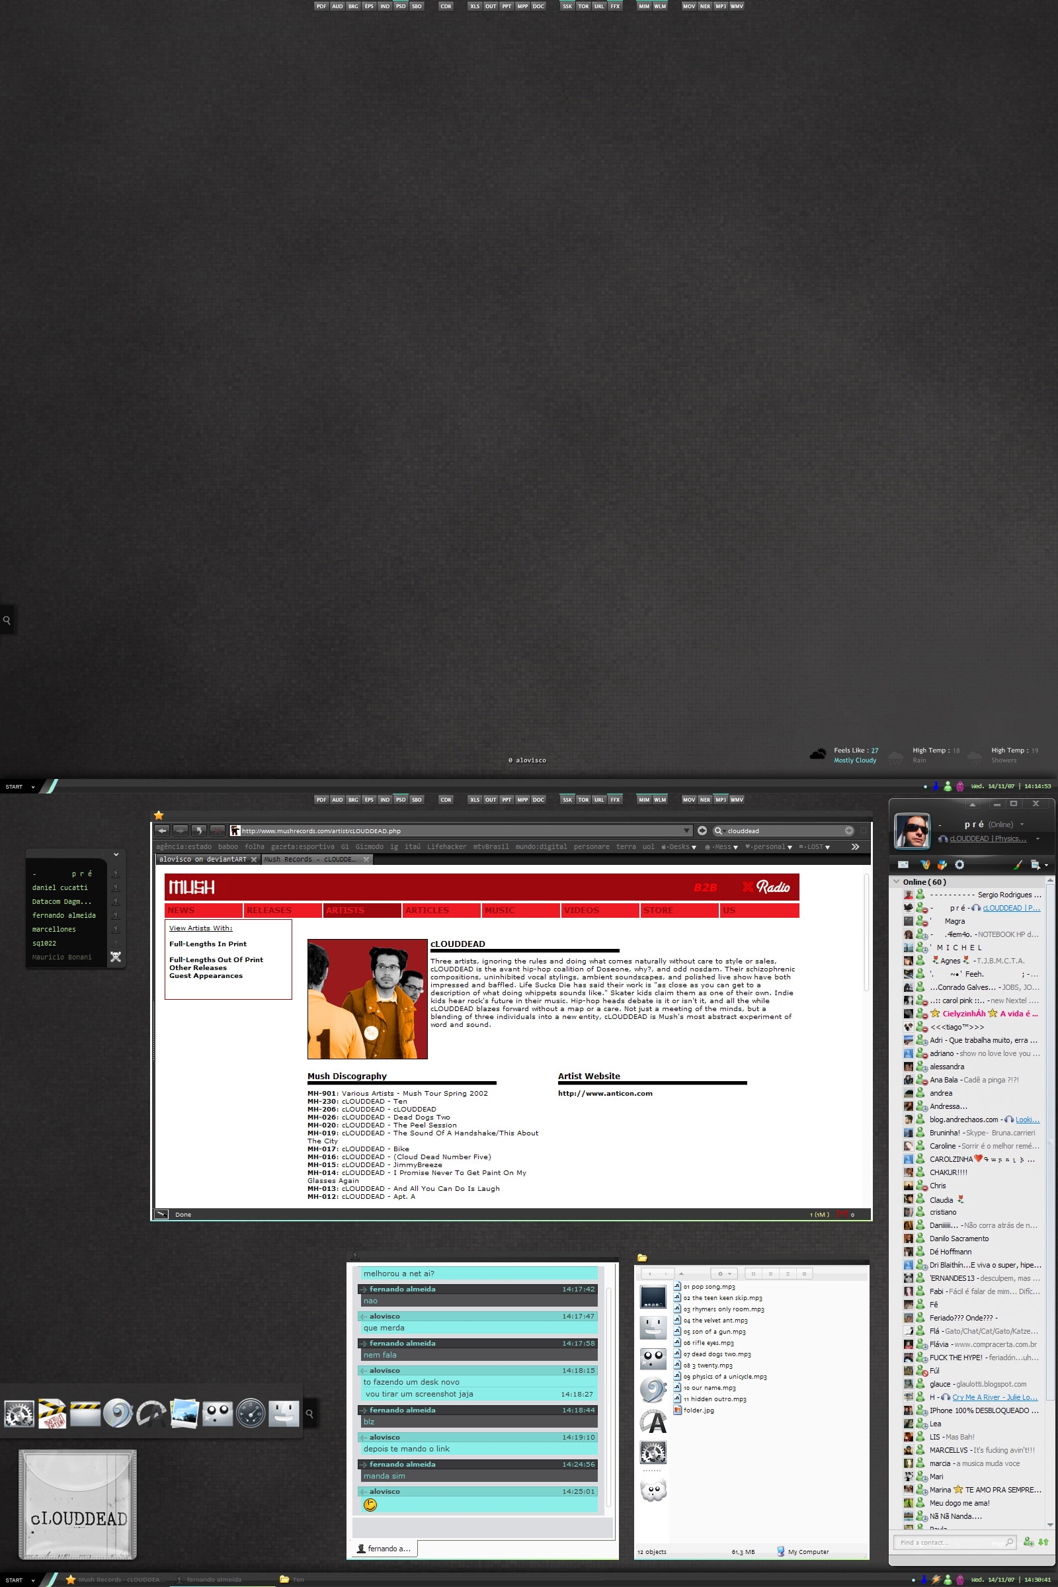Open the VIDEOS site menu
1058x1587 pixels.
tap(600, 911)
